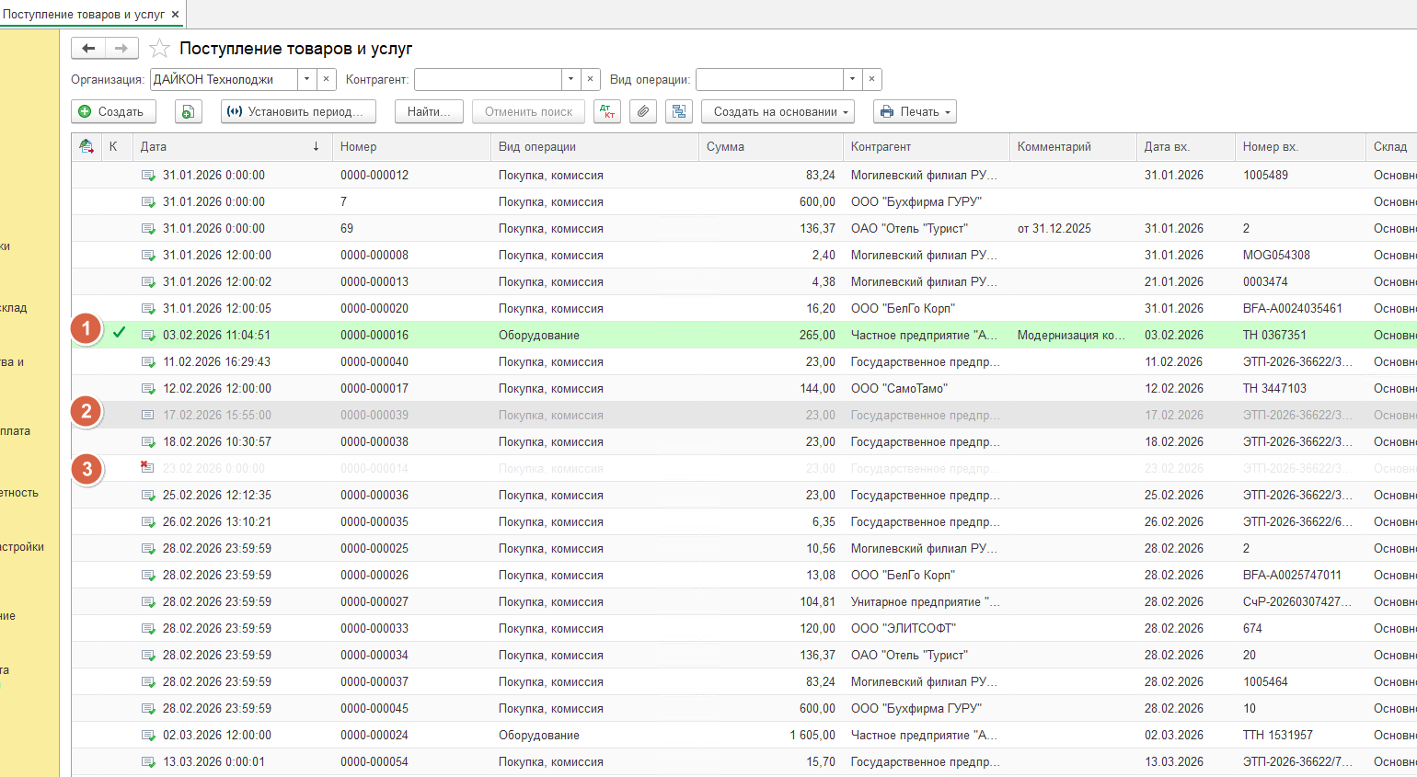Viewport: 1417px width, 777px height.
Task: Add page to favorites with star icon
Action: [x=159, y=49]
